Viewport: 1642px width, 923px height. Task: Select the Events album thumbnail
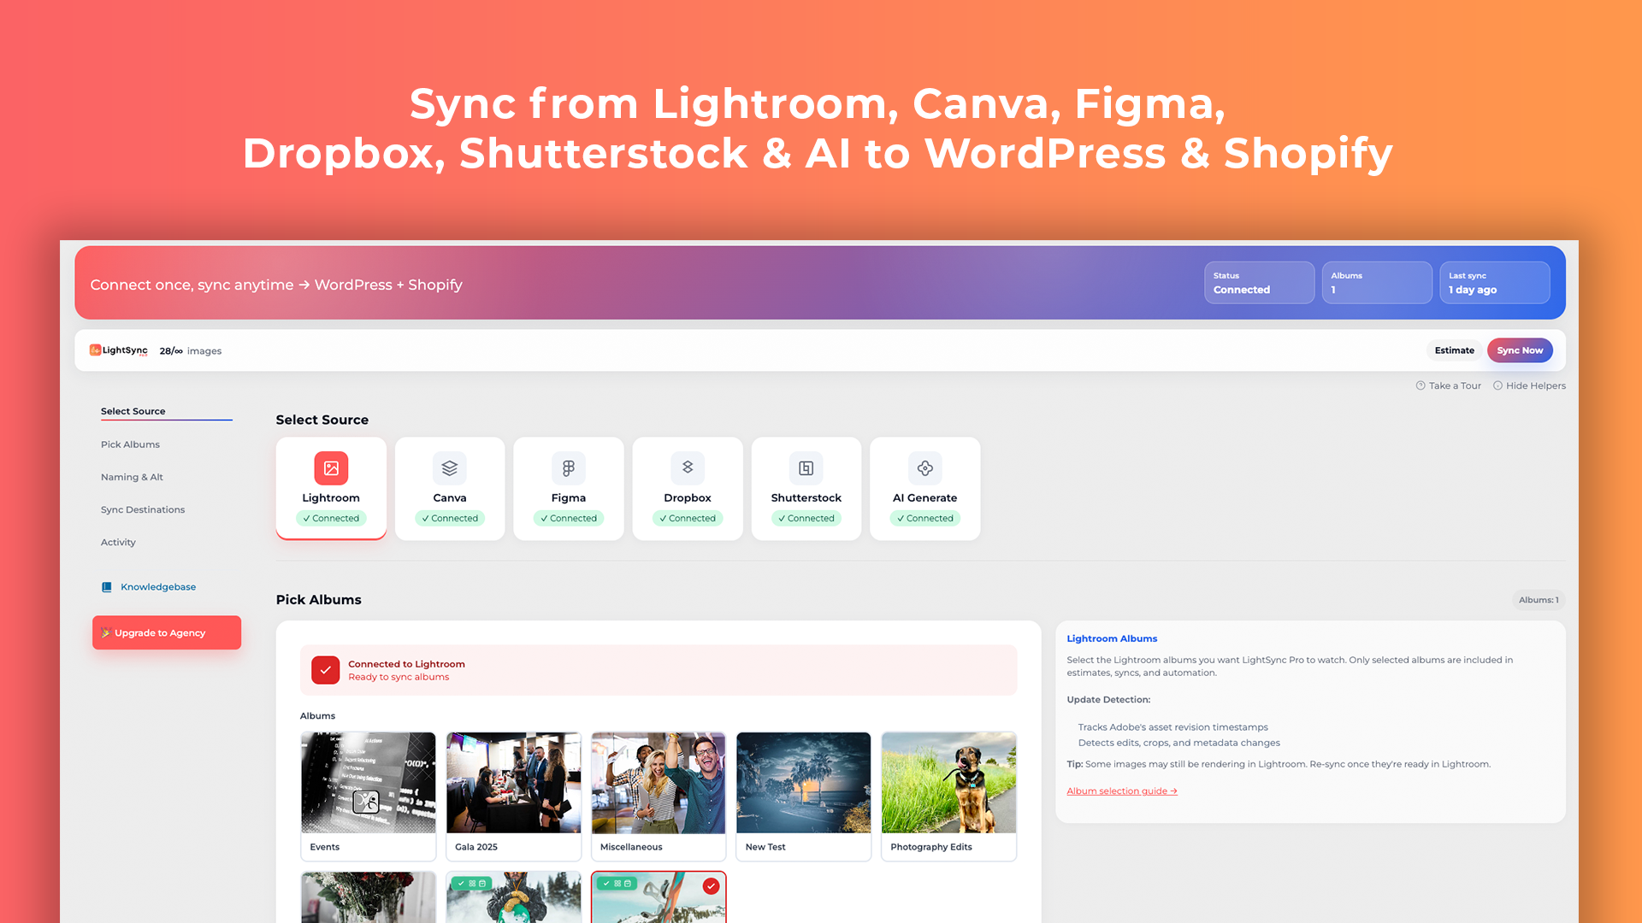pos(369,783)
